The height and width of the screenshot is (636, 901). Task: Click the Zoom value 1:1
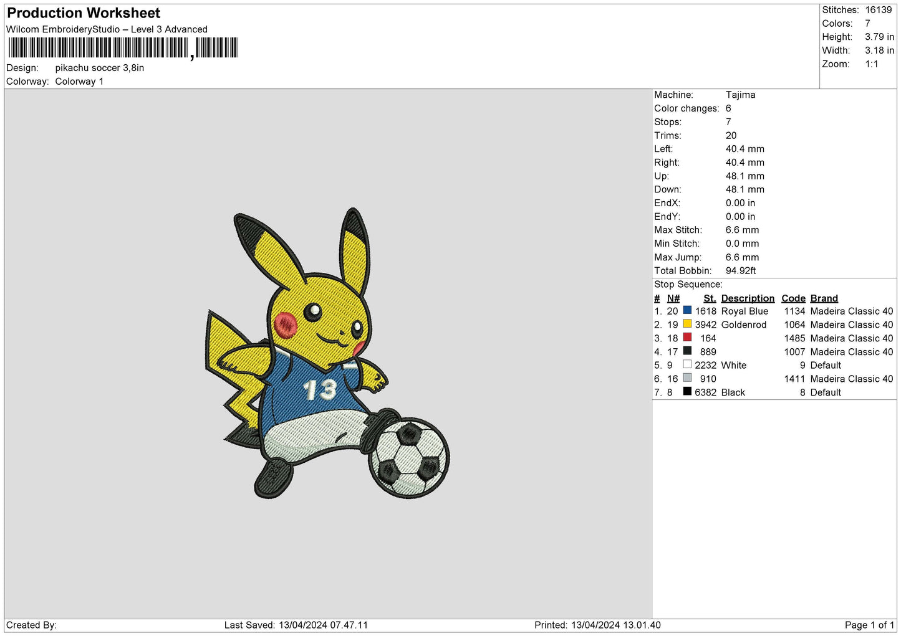click(871, 64)
